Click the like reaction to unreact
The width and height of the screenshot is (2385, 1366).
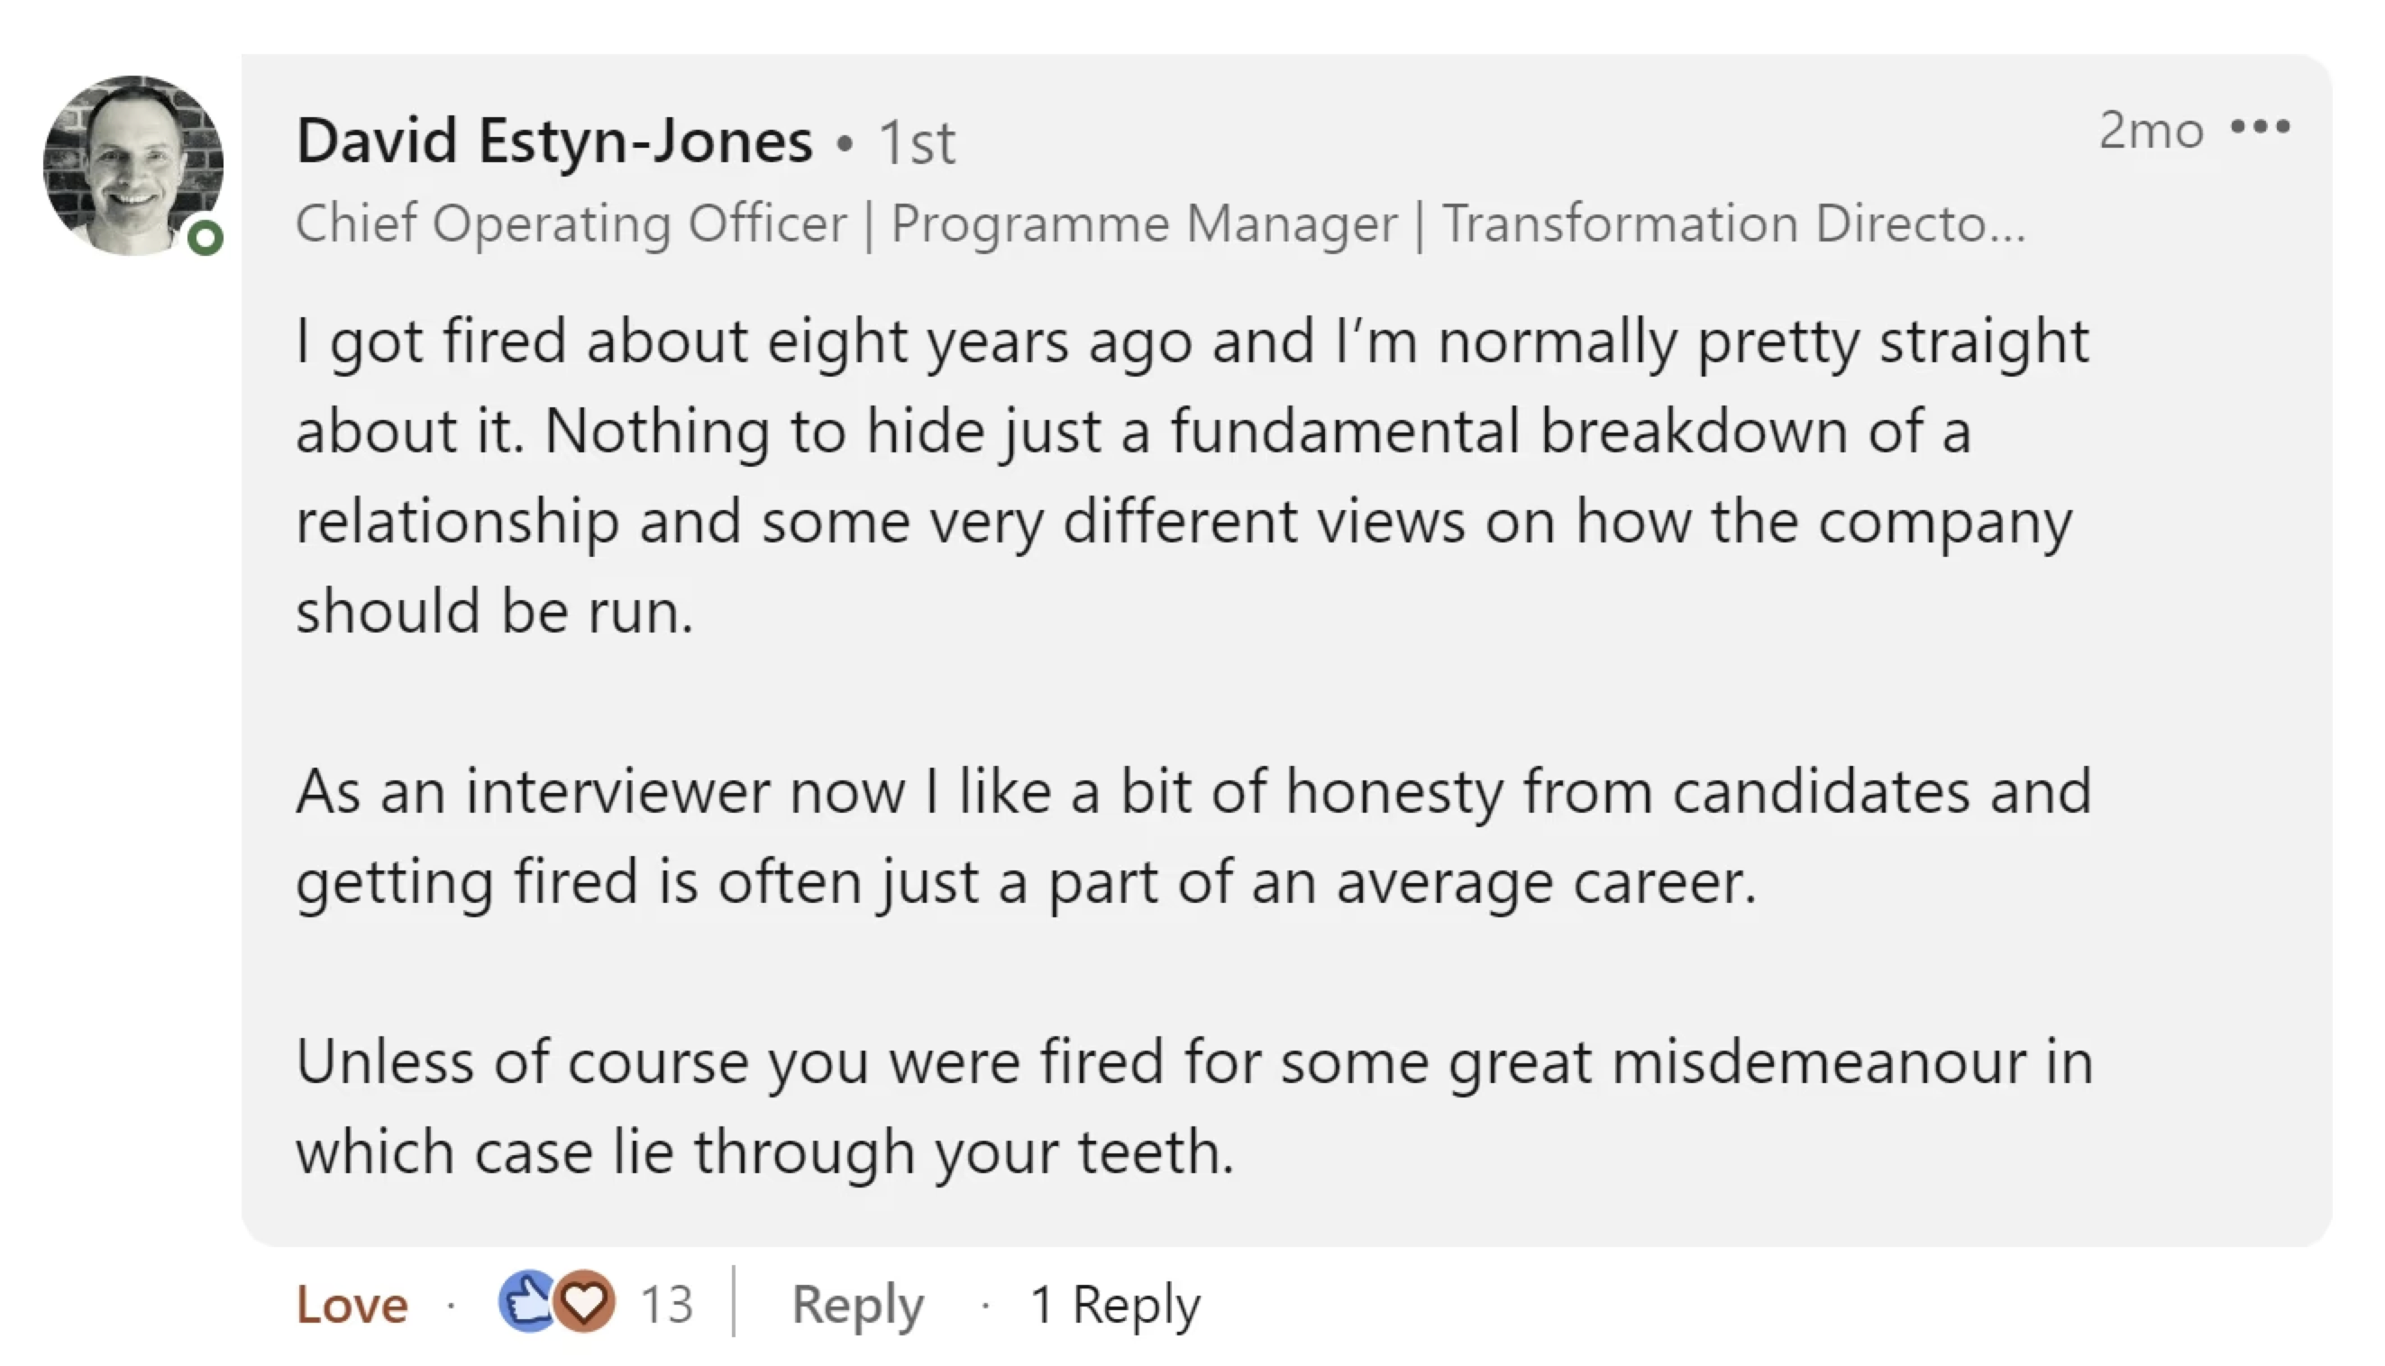pos(525,1303)
